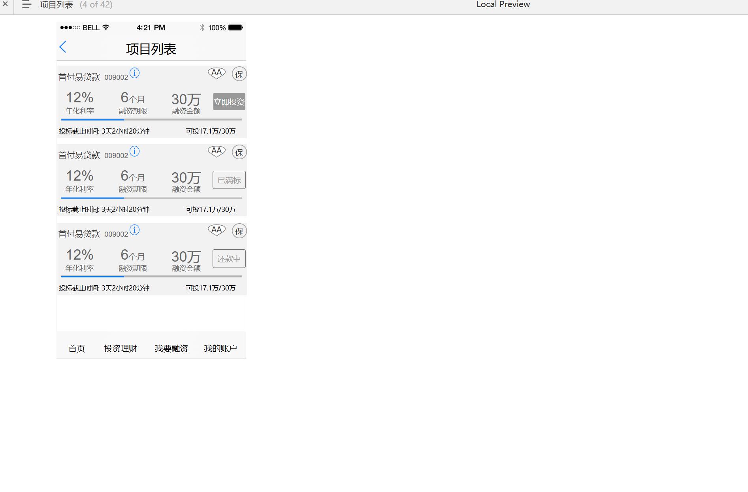Tap the AA rating badge in the 立即投资 card

pyautogui.click(x=217, y=73)
